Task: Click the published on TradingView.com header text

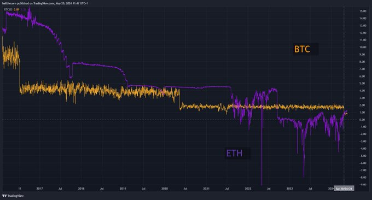Action: (44, 3)
